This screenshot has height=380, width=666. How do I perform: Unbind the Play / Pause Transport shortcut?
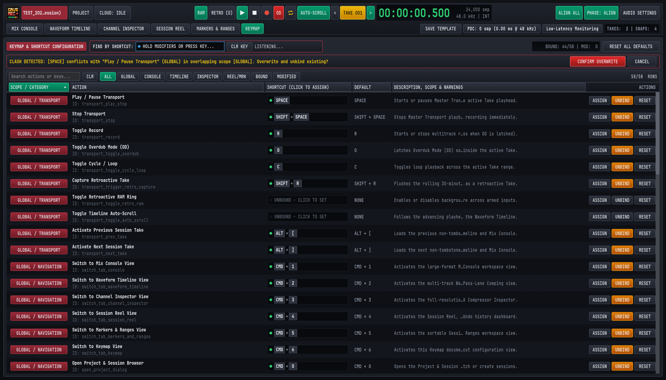click(x=622, y=101)
